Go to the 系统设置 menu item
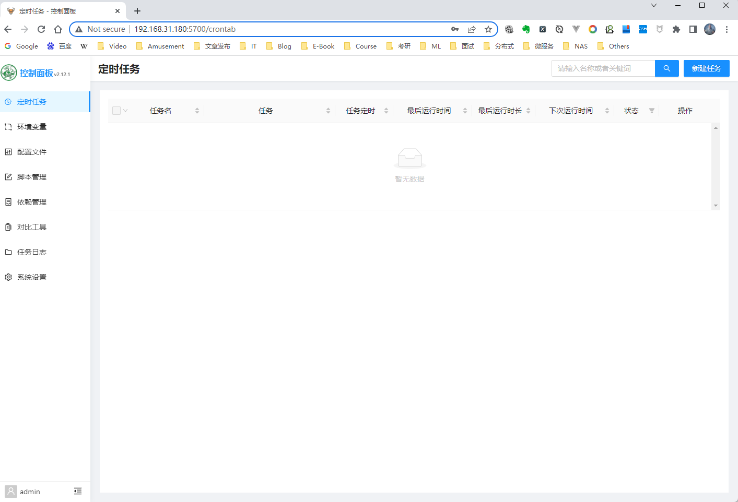 (32, 277)
